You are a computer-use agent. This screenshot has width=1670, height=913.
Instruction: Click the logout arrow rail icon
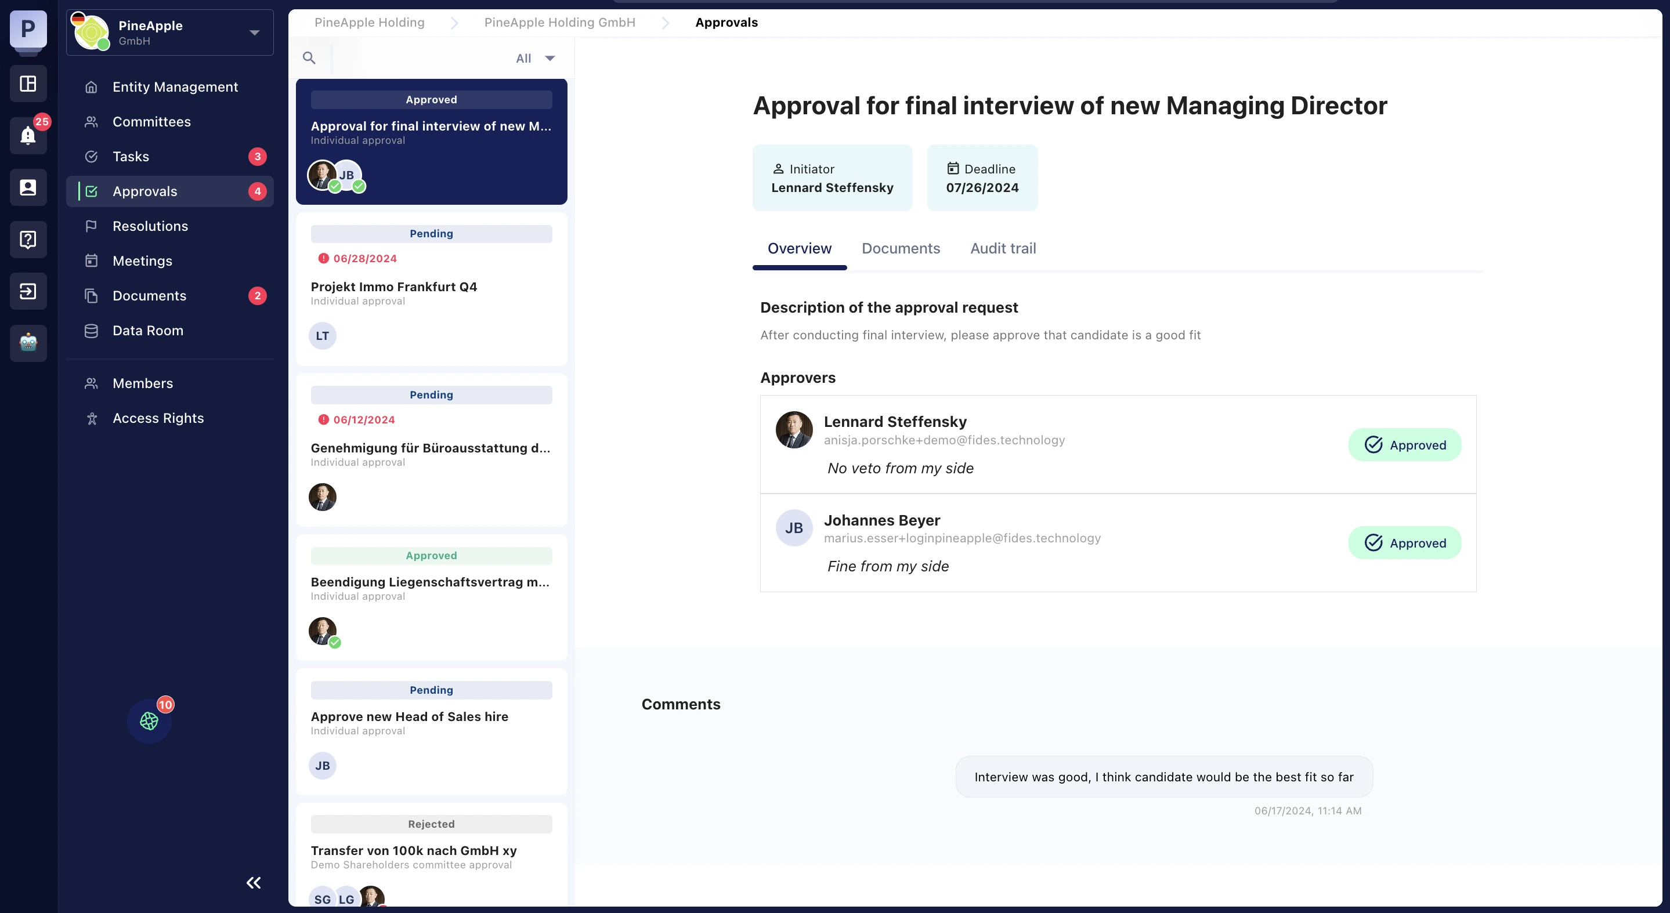coord(28,291)
